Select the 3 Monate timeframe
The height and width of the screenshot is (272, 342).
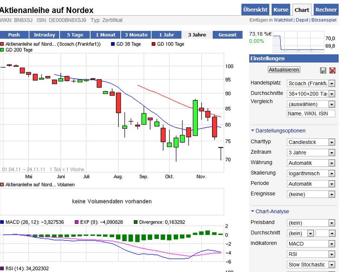coord(136,35)
